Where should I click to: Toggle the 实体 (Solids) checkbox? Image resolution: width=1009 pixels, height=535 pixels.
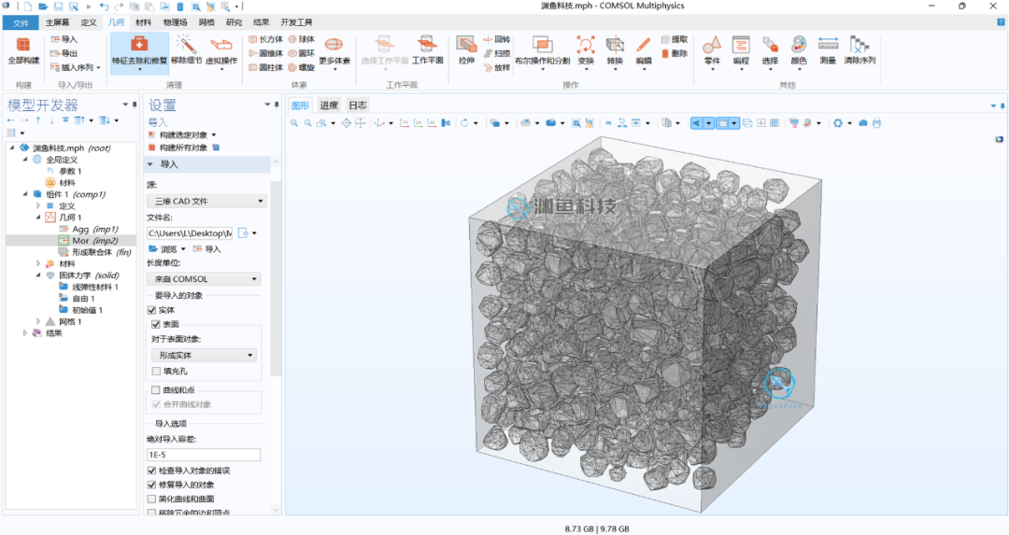152,310
